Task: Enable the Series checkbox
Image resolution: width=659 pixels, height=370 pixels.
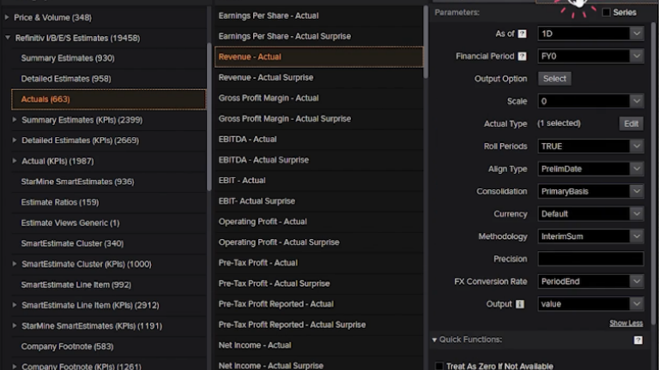Action: pyautogui.click(x=607, y=13)
